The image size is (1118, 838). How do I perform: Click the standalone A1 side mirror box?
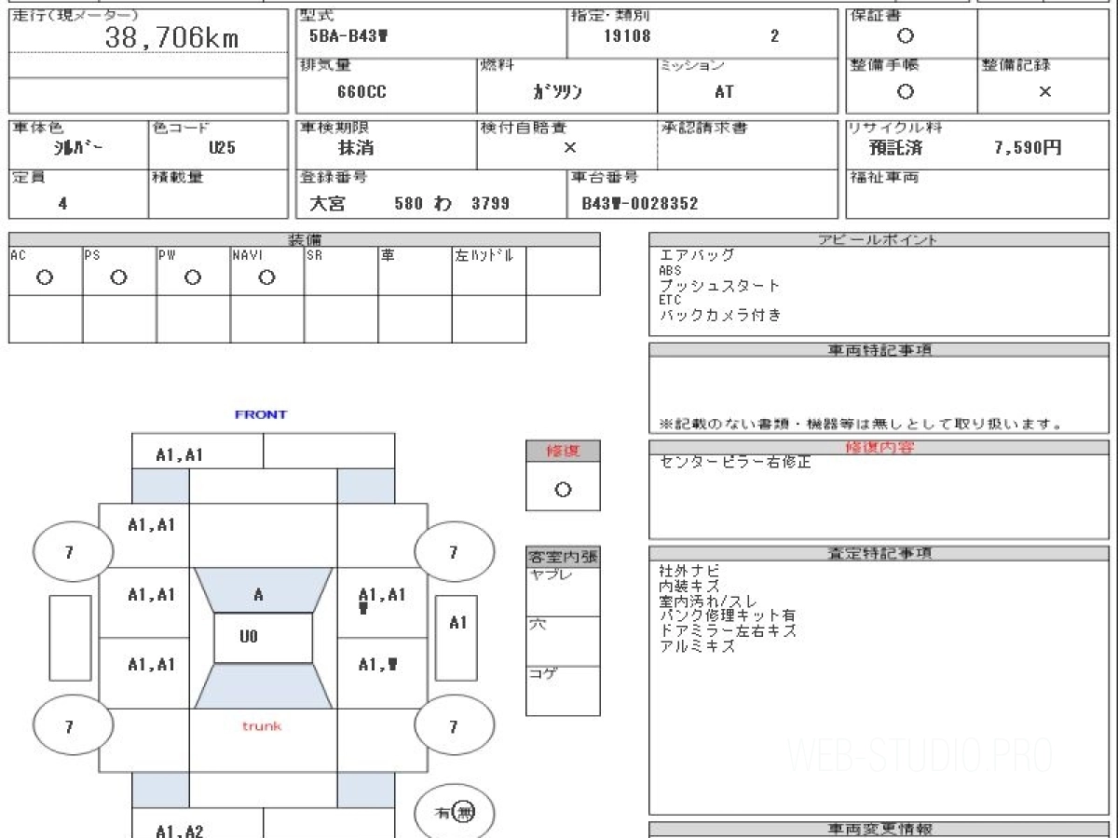[457, 637]
